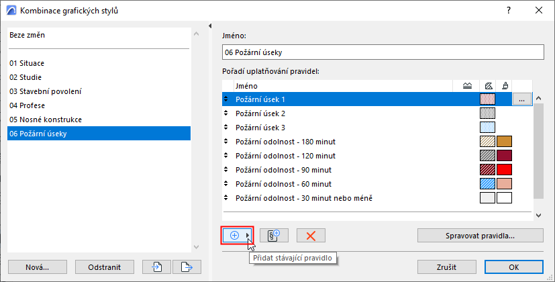This screenshot has height=282, width=555.
Task: Click the Odstranit button
Action: point(105,267)
